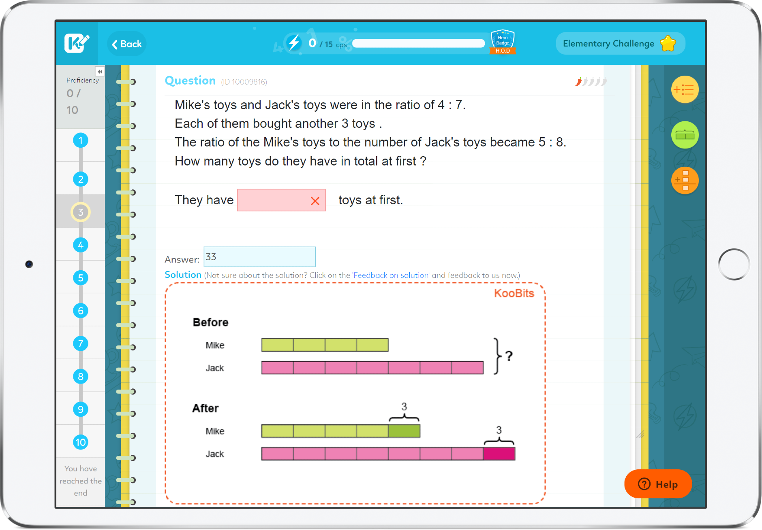Image resolution: width=762 pixels, height=530 pixels.
Task: Open the 'Feedback on solution' link
Action: (391, 275)
